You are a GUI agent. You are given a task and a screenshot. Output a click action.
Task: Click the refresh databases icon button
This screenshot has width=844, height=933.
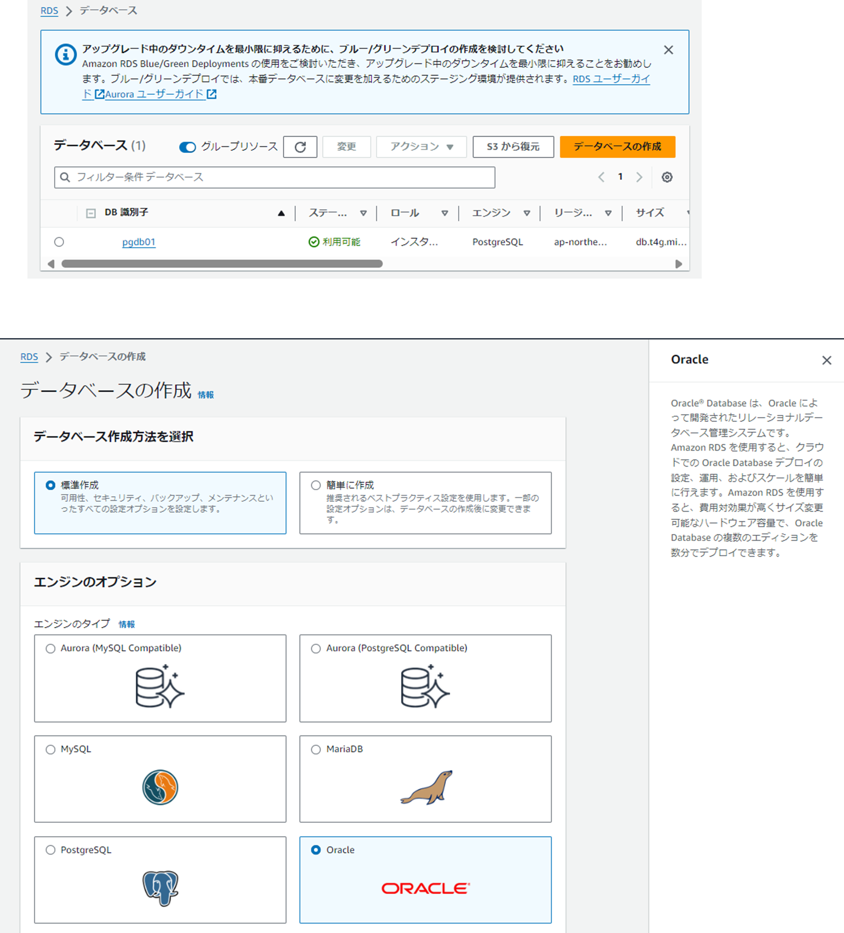click(300, 147)
